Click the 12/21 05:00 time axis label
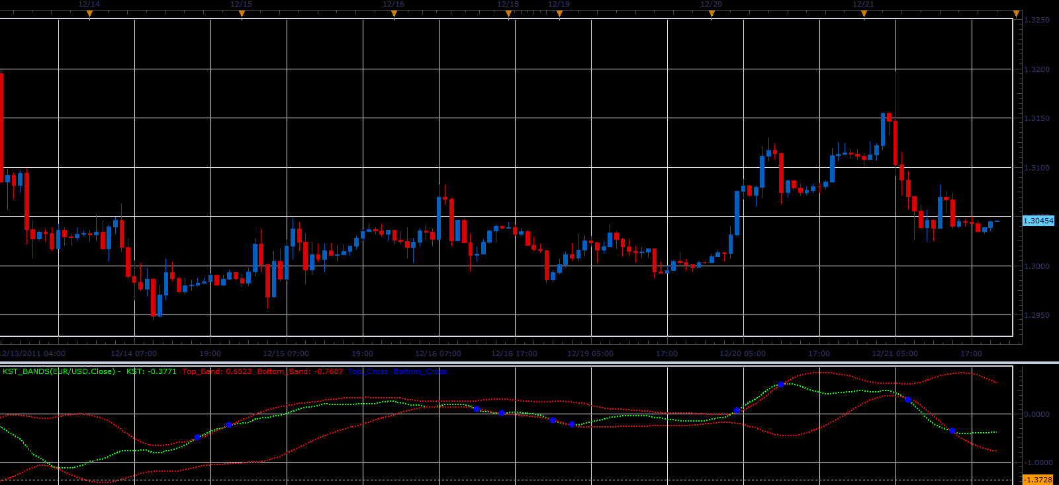Image resolution: width=1059 pixels, height=485 pixels. point(895,354)
